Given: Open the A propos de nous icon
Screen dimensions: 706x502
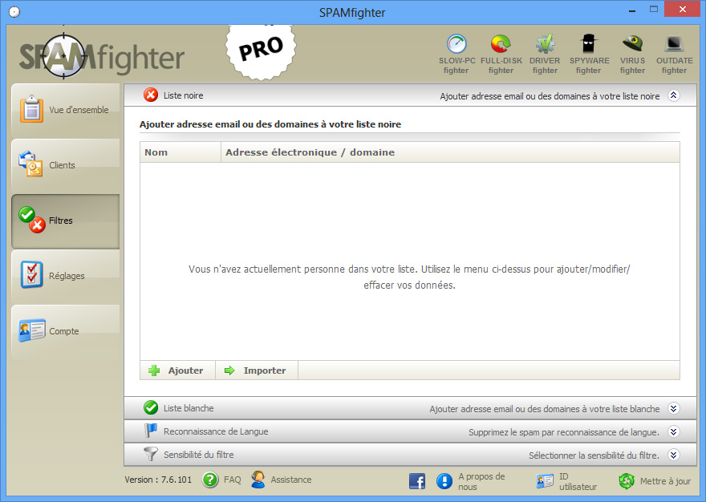Looking at the screenshot, I should pos(444,481).
